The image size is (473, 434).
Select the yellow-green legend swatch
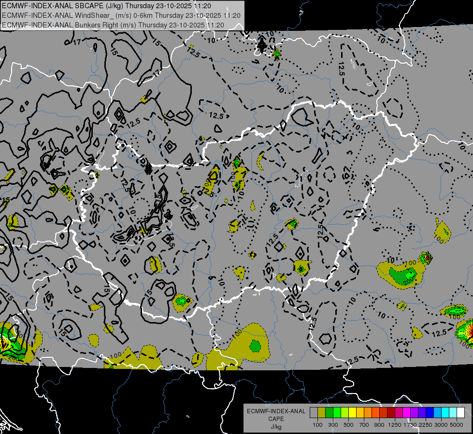coord(344,412)
